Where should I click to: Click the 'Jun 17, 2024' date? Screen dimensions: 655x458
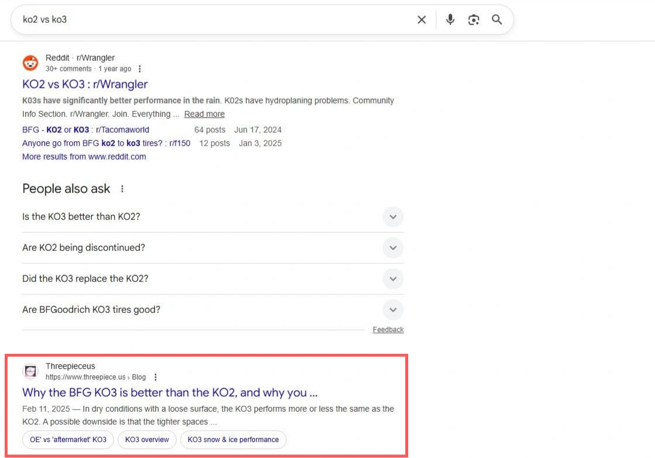(258, 130)
